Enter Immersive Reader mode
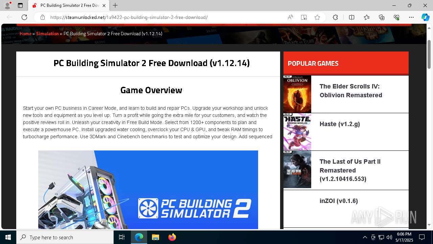 (304, 17)
